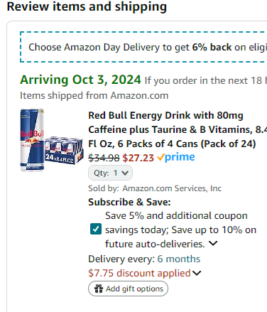267x312 pixels.
Task: Click the 24-pack case image of Red Bull
Action: point(64,150)
